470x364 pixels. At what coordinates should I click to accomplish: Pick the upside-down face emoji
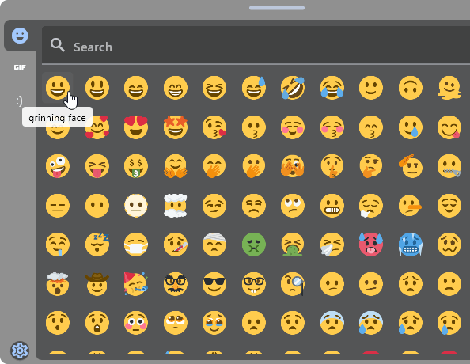point(411,88)
